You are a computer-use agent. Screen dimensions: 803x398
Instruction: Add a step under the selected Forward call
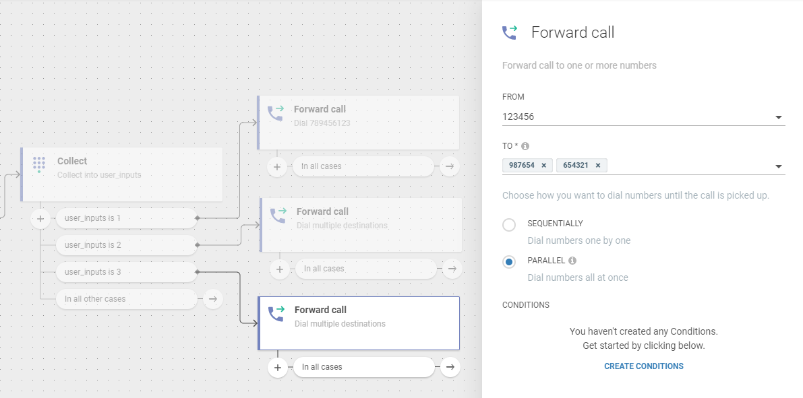[x=277, y=367]
